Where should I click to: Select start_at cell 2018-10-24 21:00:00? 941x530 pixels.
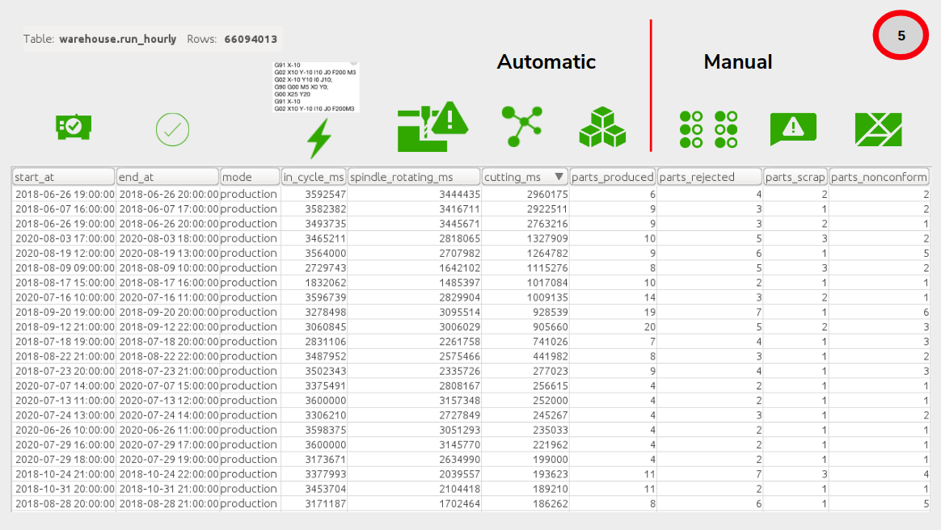(x=64, y=473)
